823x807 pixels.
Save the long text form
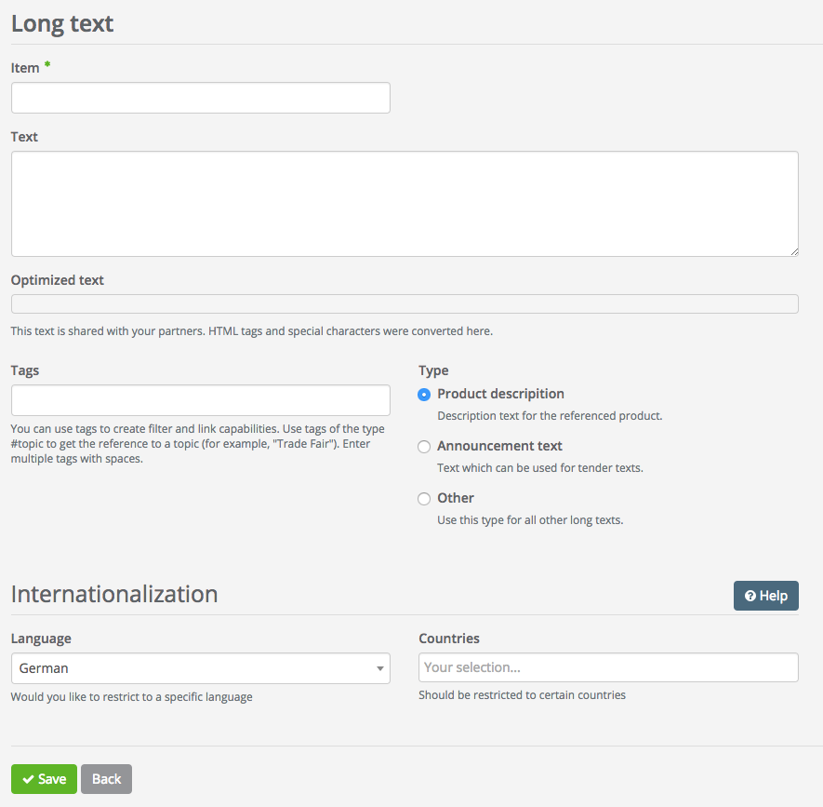tap(44, 779)
